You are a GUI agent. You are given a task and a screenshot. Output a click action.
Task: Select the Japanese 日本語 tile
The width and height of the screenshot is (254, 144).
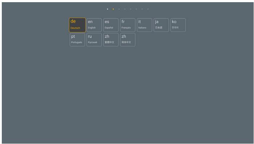161,25
